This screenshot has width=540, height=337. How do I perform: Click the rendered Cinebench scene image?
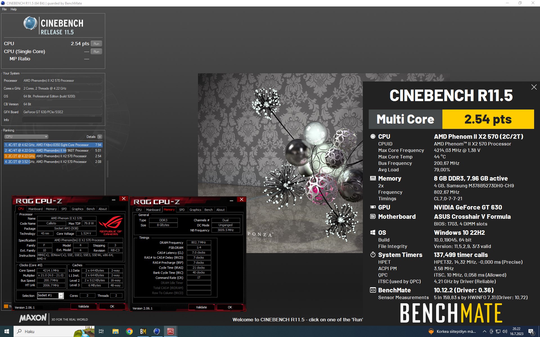[280, 163]
